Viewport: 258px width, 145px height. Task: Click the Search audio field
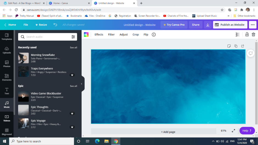click(x=48, y=37)
